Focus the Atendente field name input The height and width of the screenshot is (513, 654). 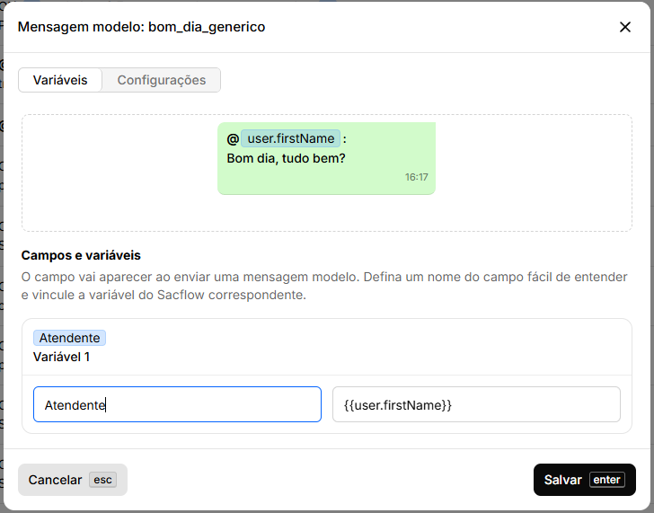point(177,404)
